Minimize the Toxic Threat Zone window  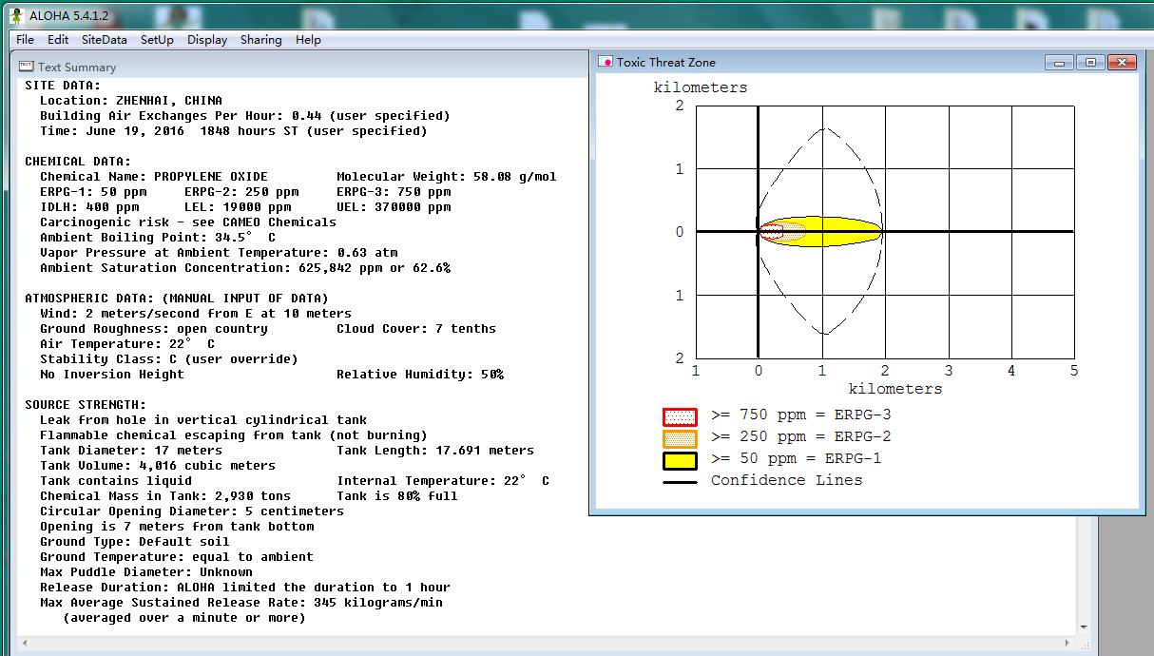(x=1059, y=63)
